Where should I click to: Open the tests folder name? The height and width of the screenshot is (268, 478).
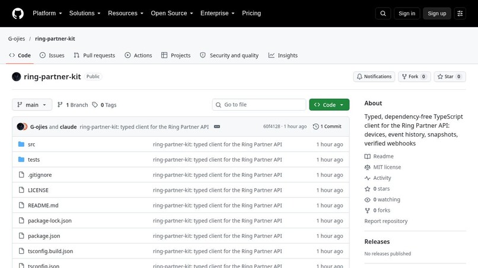pos(34,159)
